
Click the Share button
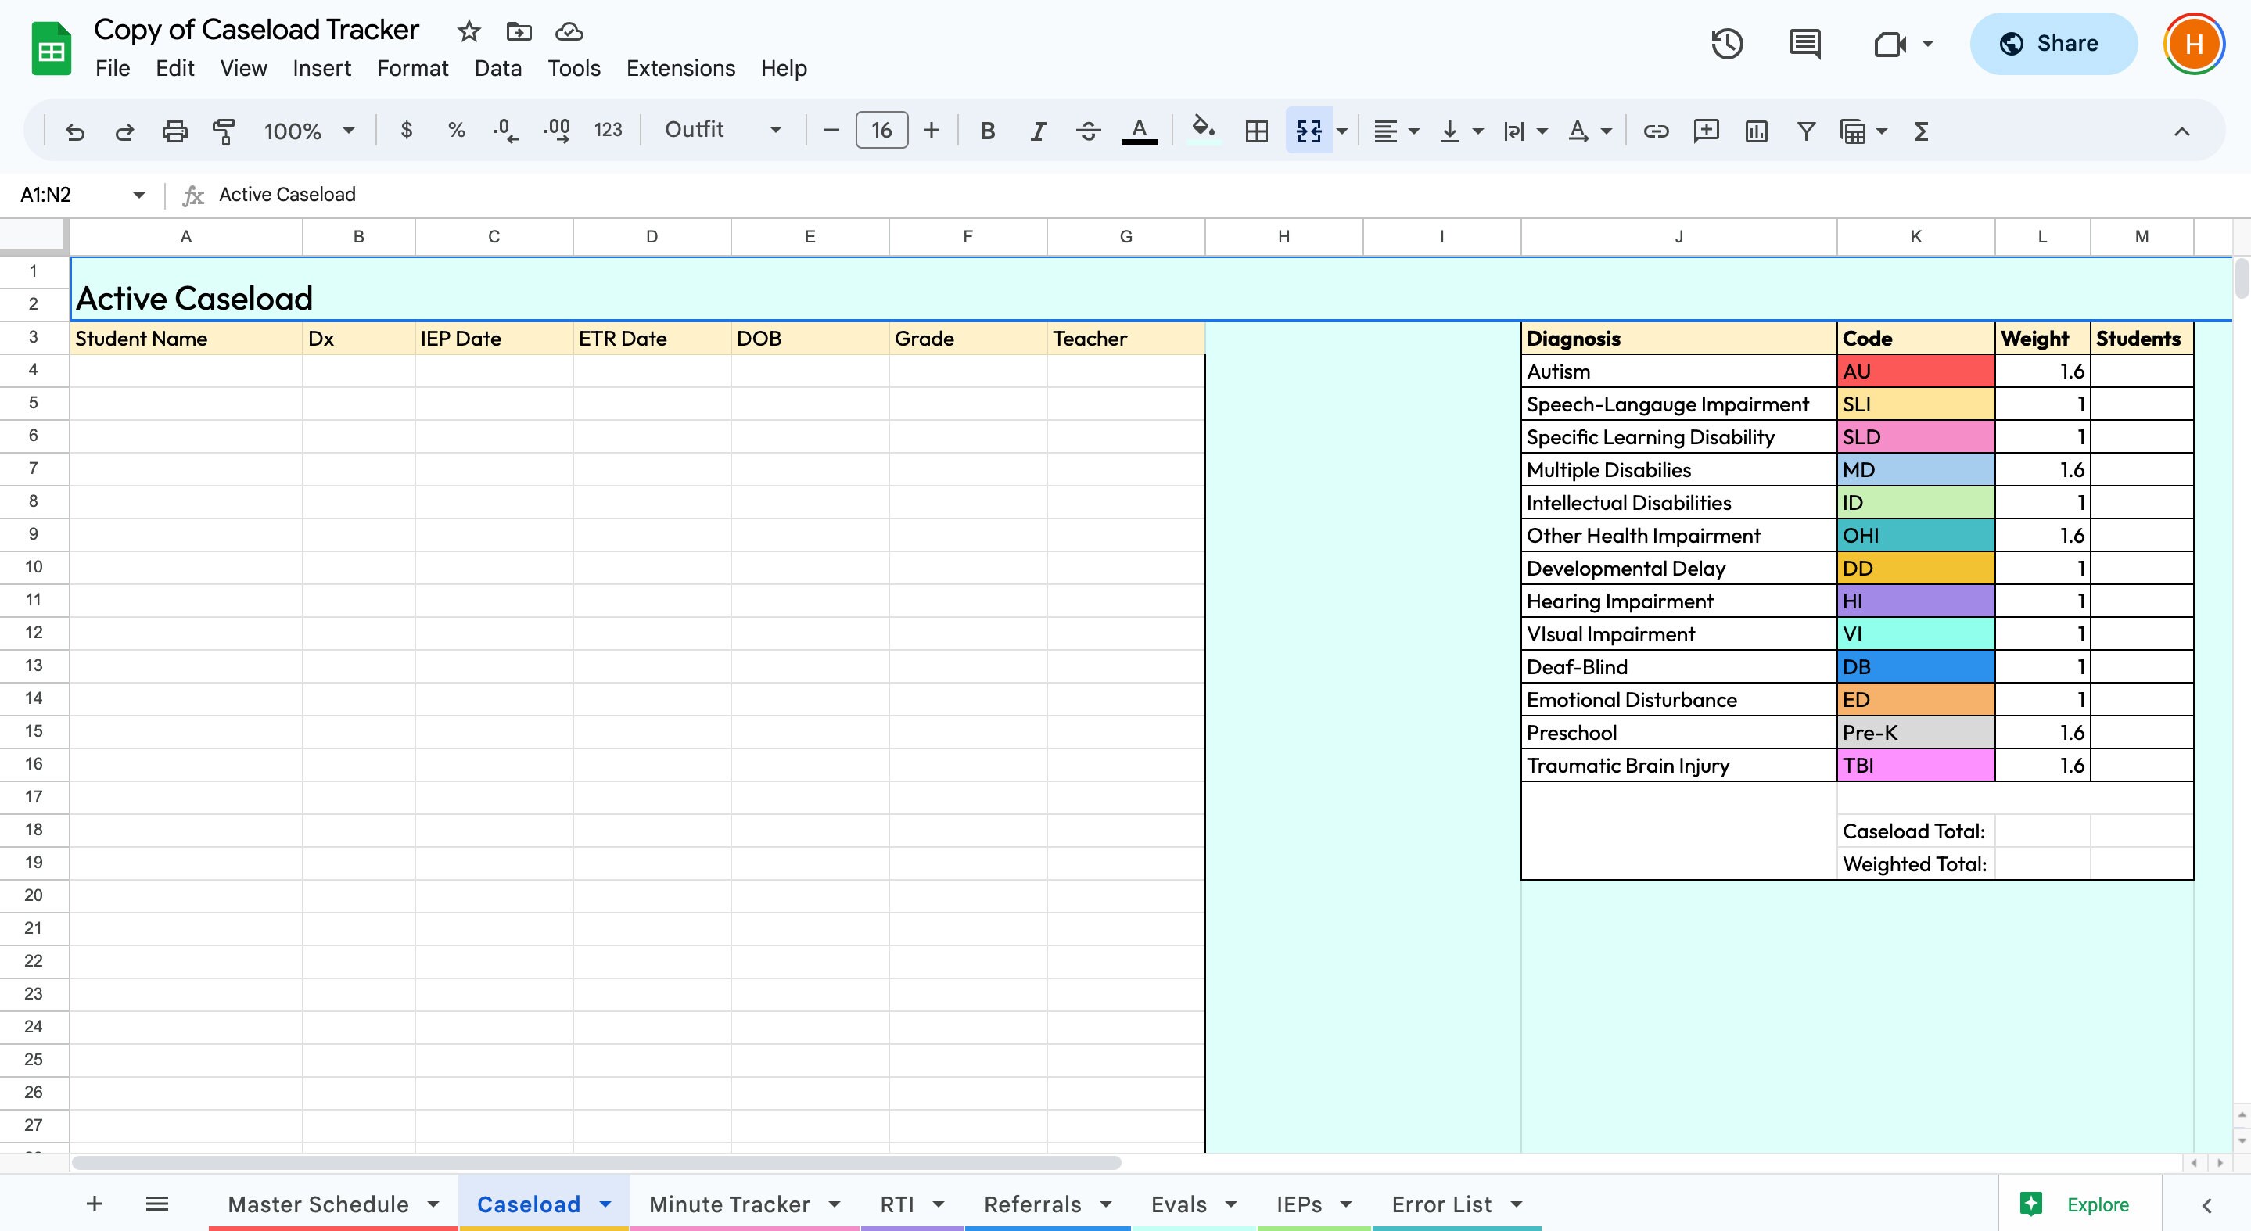coord(2052,43)
